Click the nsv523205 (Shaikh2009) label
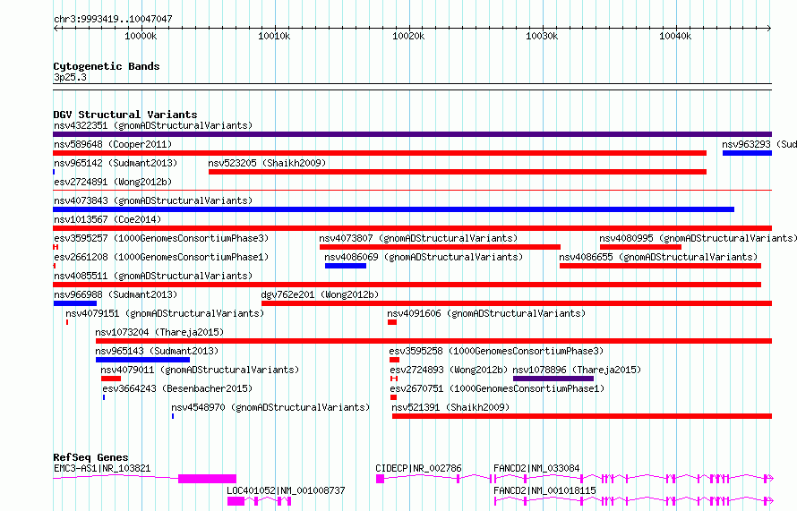The image size is (797, 511). click(267, 163)
